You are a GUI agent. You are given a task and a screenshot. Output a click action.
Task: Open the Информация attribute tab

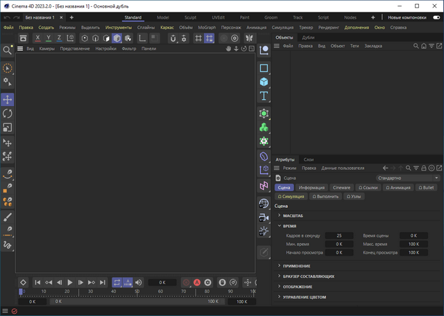311,187
